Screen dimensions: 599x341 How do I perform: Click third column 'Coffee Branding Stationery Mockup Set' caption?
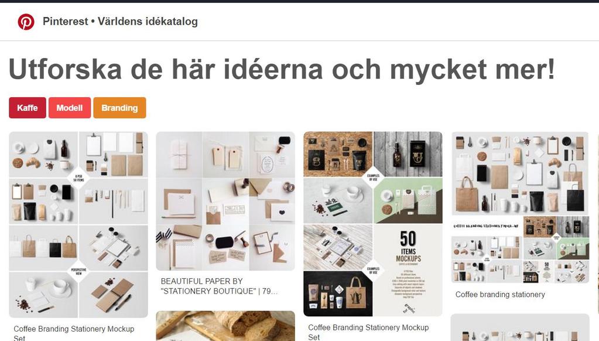click(x=368, y=332)
